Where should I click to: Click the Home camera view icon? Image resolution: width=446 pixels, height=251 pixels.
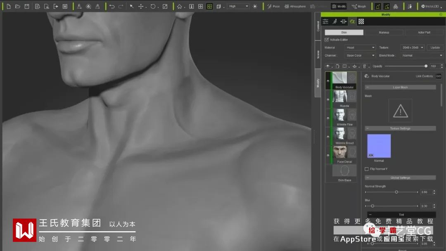pos(180,6)
